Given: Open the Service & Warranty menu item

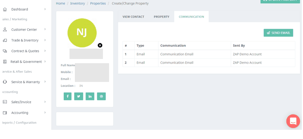Looking at the screenshot, I should 25,82.
